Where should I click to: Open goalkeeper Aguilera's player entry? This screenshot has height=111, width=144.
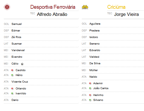click(x=95, y=24)
